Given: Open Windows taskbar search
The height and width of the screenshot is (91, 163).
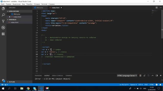Looking at the screenshot, I should click(x=9, y=88).
